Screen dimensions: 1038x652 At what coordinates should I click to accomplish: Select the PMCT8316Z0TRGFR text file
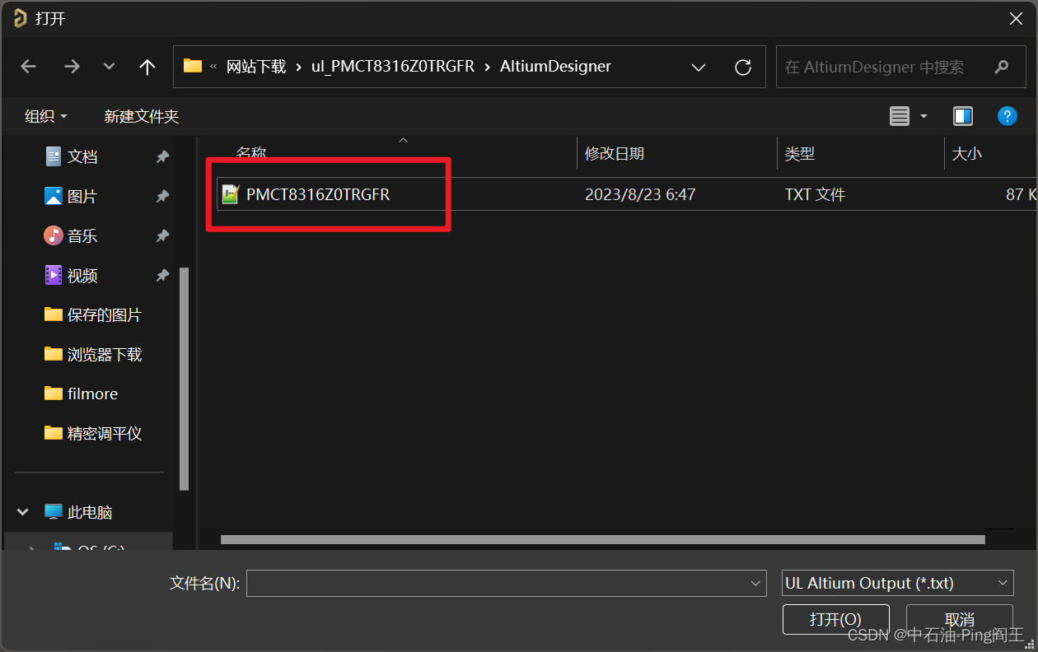(x=320, y=194)
